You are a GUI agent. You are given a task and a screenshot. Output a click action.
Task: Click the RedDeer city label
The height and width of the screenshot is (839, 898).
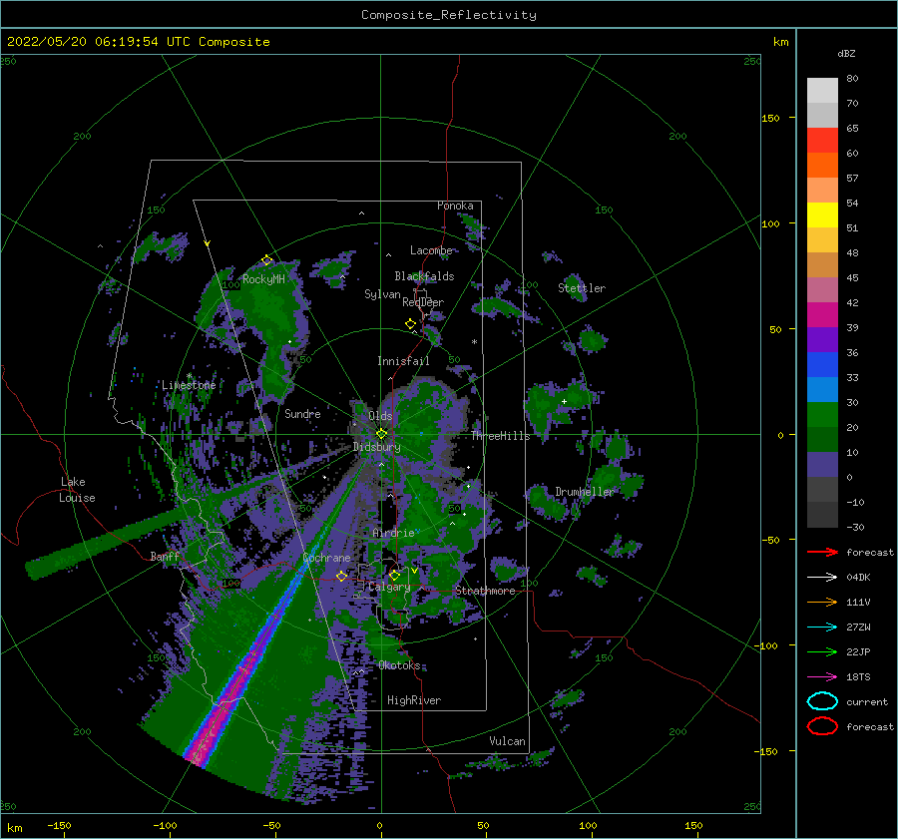[x=423, y=302]
